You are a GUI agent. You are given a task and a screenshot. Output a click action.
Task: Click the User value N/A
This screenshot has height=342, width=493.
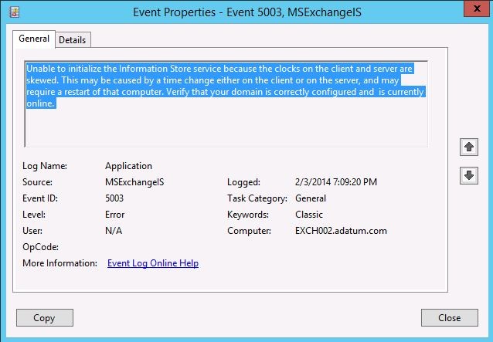114,231
